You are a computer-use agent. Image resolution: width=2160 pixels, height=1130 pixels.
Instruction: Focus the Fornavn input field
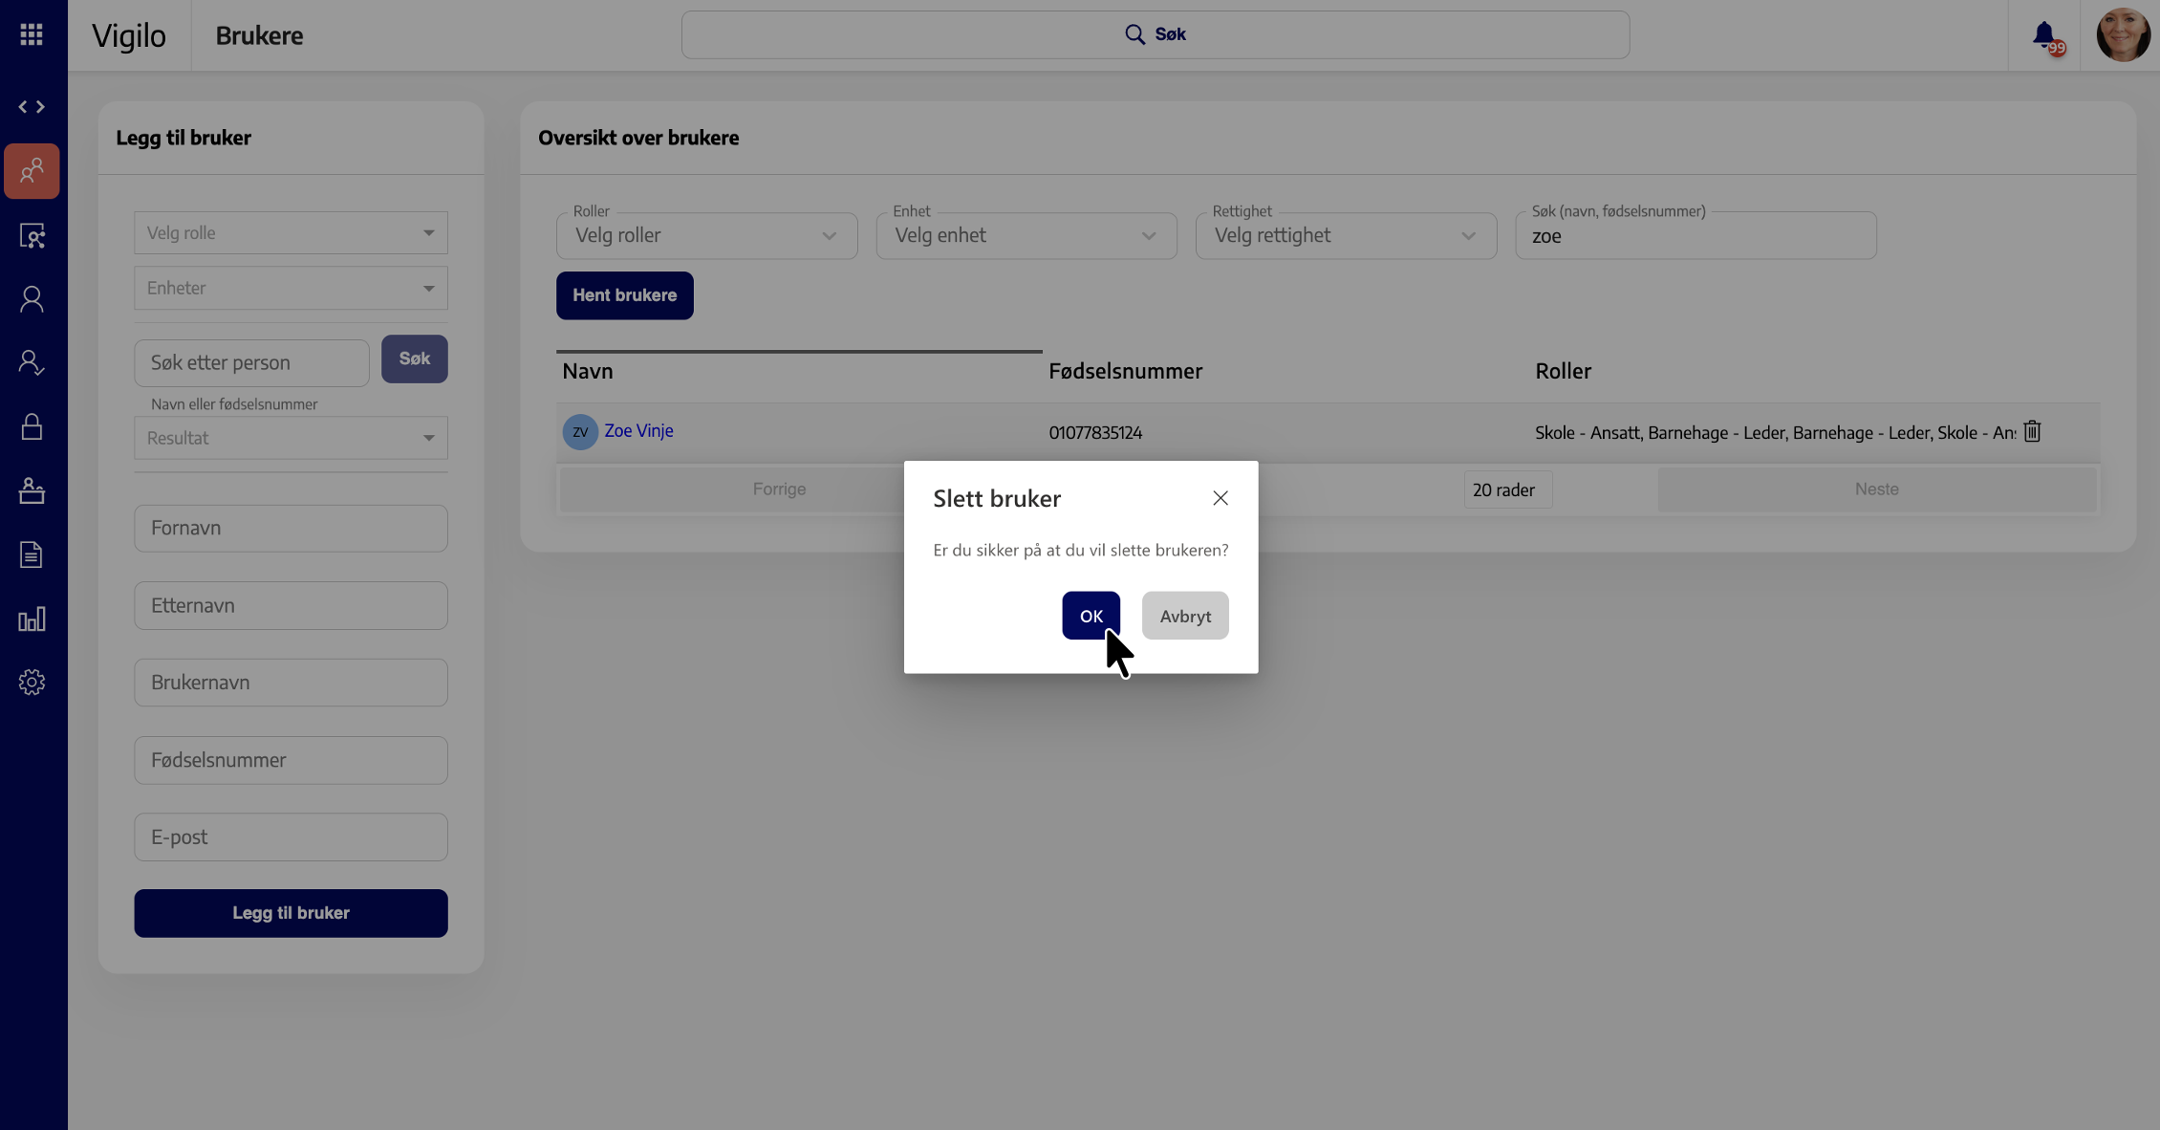(291, 529)
